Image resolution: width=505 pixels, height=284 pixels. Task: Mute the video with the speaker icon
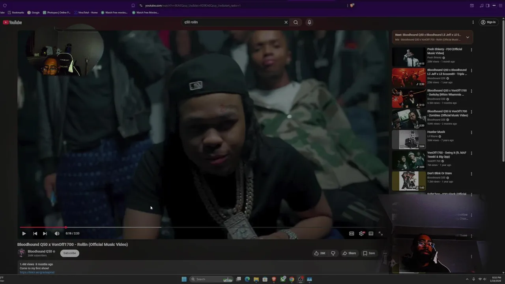pos(57,234)
